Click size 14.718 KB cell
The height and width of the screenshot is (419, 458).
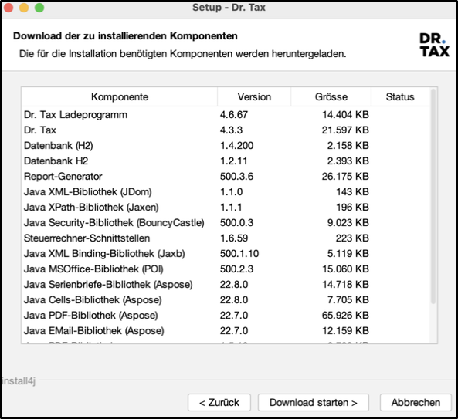(345, 285)
